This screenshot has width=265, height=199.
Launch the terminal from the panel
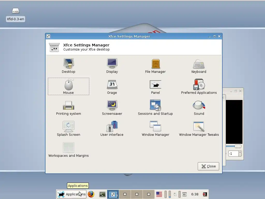[x=102, y=194]
